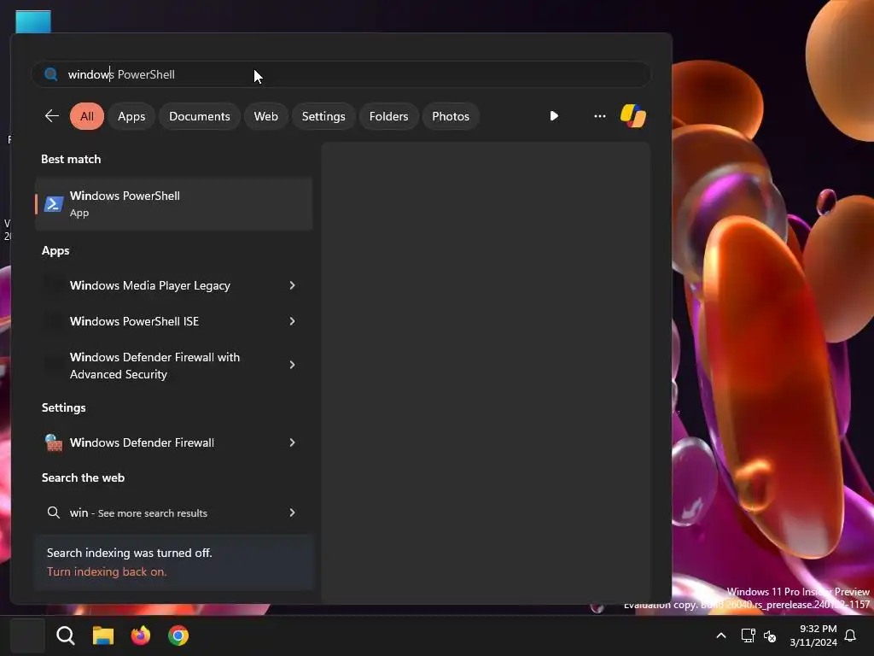Click the three-dots more options icon
The height and width of the screenshot is (656, 874).
[x=600, y=116]
